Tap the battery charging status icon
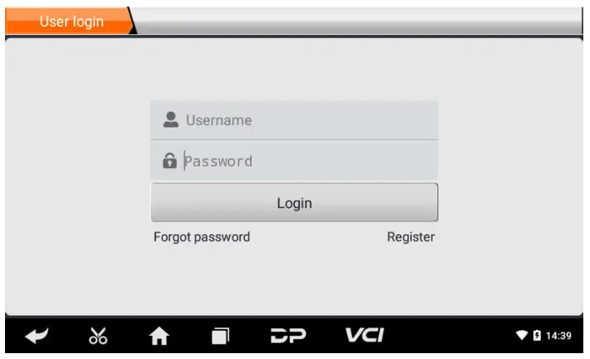Image resolution: width=590 pixels, height=359 pixels. 537,335
